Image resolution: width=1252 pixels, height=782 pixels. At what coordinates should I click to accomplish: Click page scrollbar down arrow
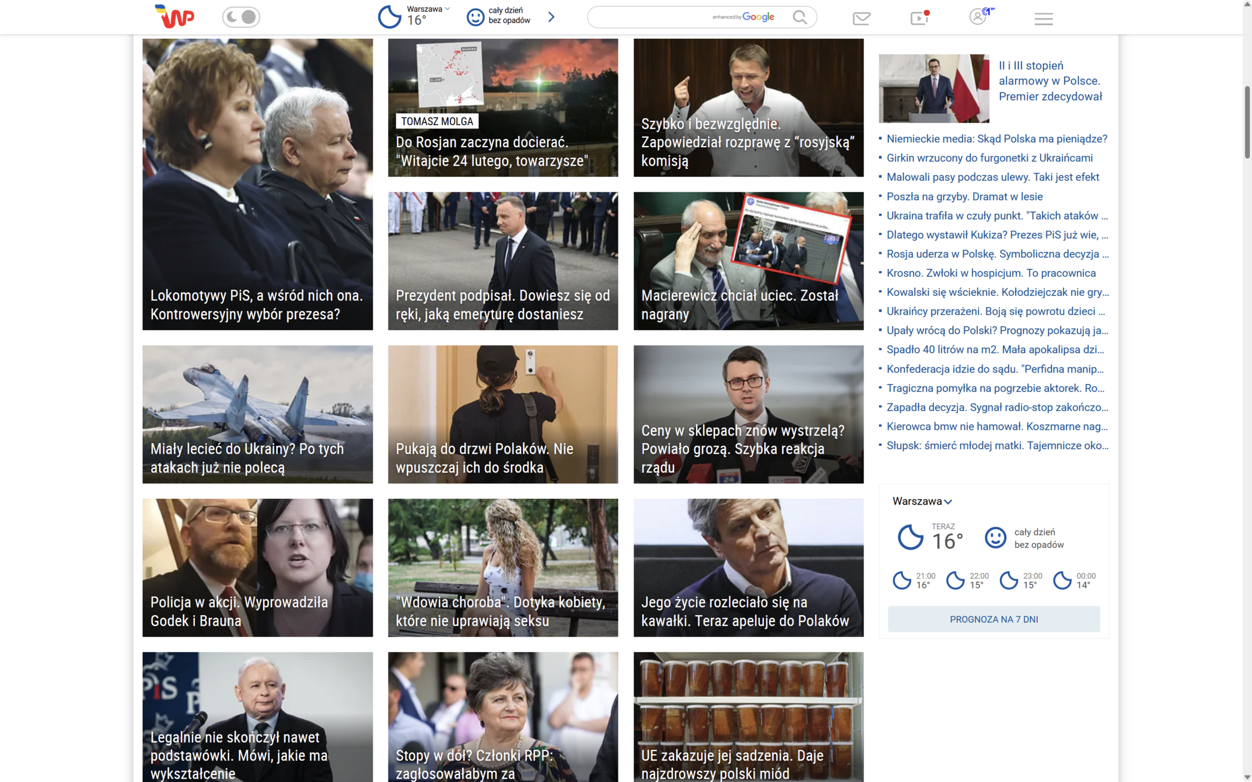click(x=1247, y=777)
